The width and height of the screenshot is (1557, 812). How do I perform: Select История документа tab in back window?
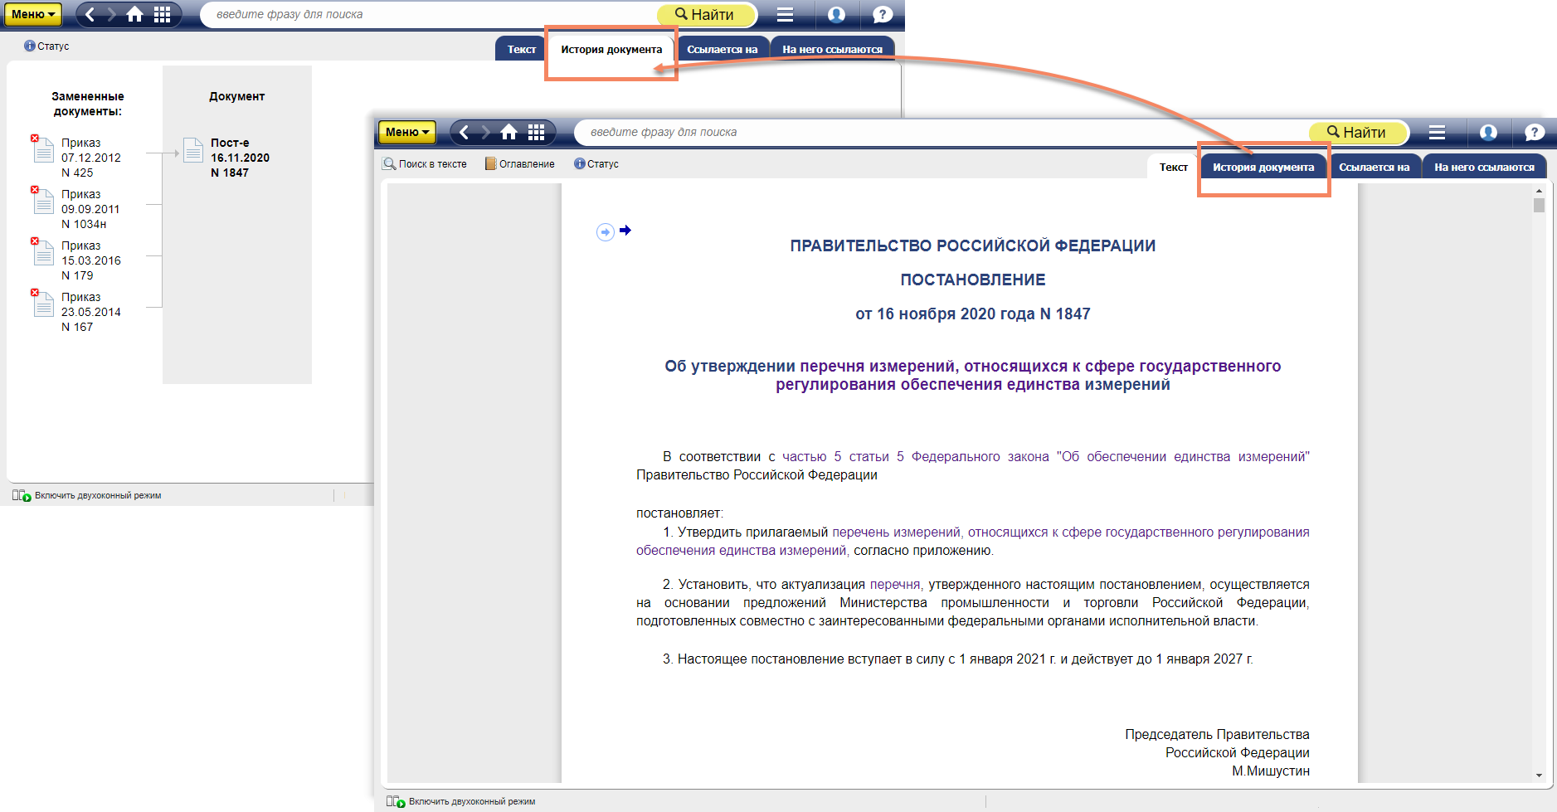click(611, 49)
